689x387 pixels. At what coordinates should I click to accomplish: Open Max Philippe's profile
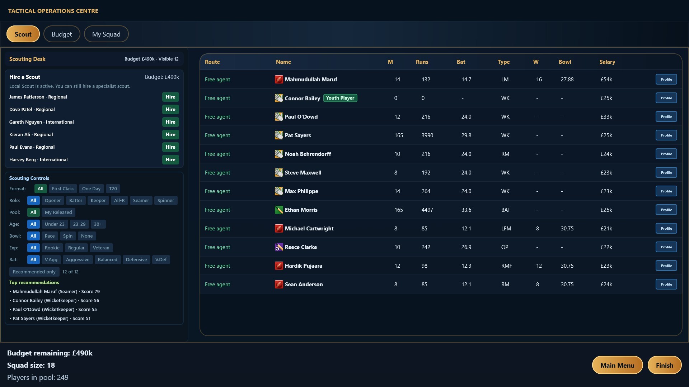click(666, 191)
